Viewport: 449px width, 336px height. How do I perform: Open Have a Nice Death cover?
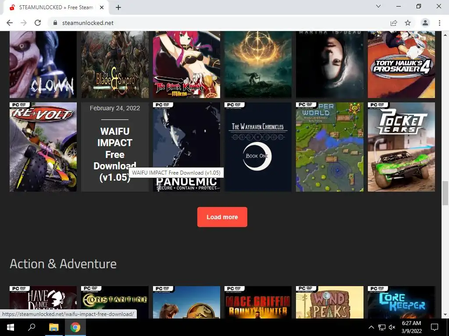pos(43,302)
